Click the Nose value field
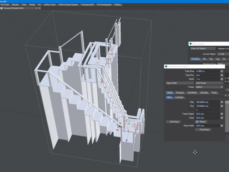Viewport: 229px width, 172px height. click(x=208, y=118)
